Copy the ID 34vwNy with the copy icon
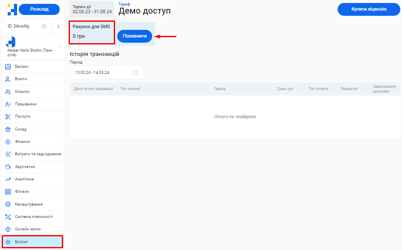This screenshot has height=250, width=402. click(x=45, y=26)
